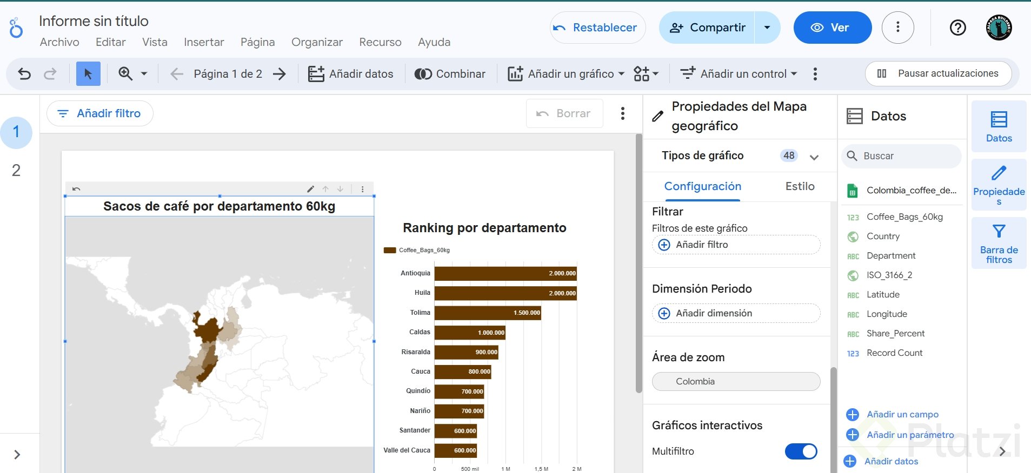This screenshot has width=1031, height=473.
Task: Click Añadir filtro under Filtros de este gráfico
Action: click(x=736, y=245)
